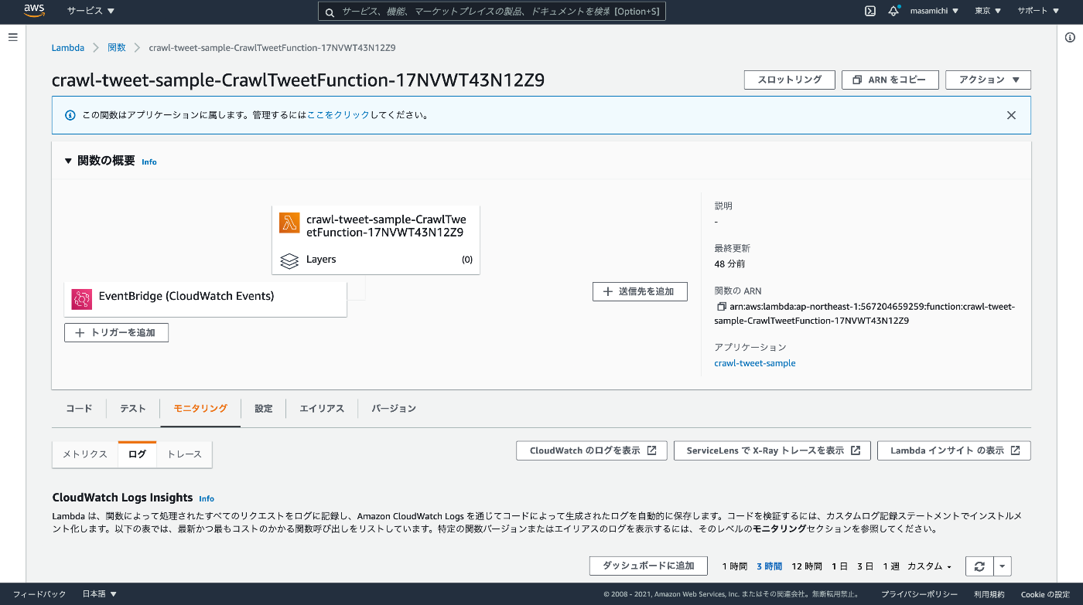Open the 日本語 language selector
Viewport: 1083px width, 605px height.
(100, 594)
